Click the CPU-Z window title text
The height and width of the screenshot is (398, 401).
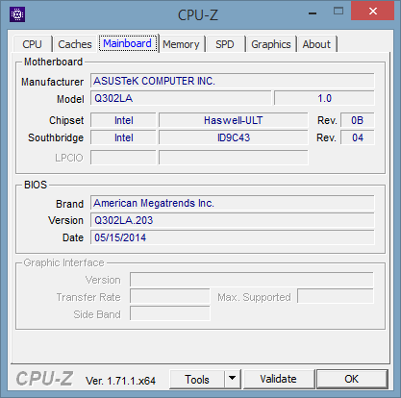[x=198, y=14]
